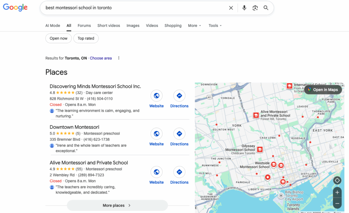Click the Google logo
Viewport: 349px width, 213px height.
[x=15, y=7]
